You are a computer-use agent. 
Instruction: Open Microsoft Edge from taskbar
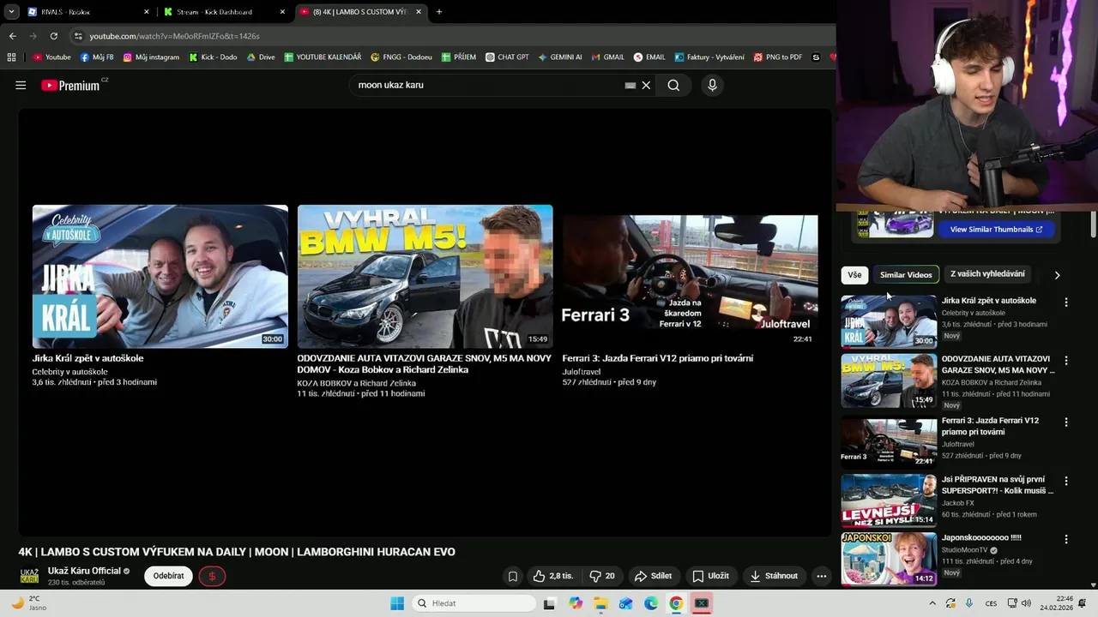click(651, 603)
